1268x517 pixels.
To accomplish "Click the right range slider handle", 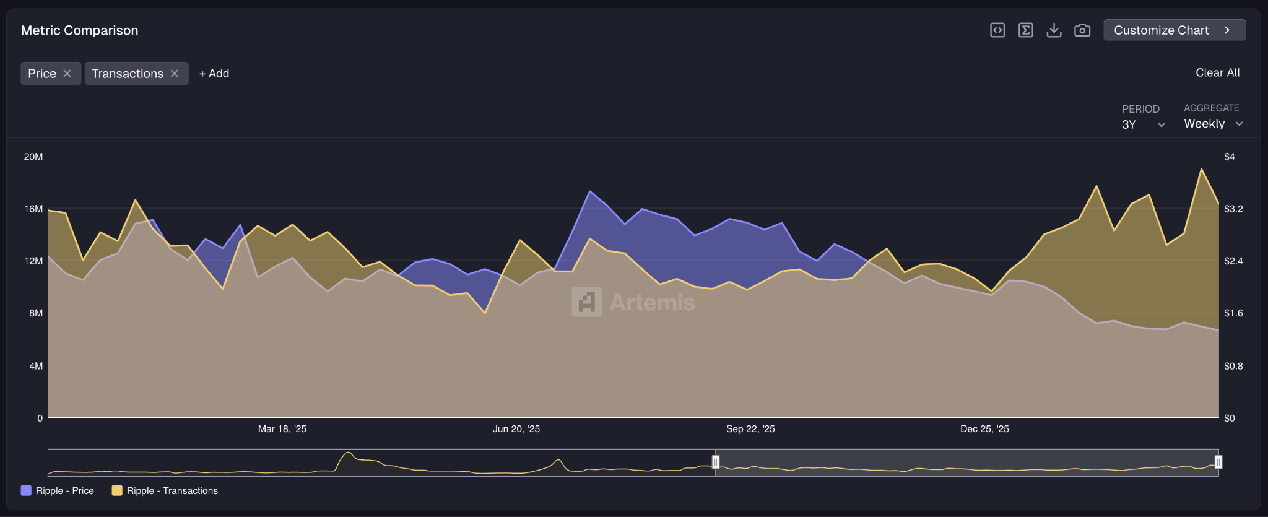I will [x=1218, y=462].
